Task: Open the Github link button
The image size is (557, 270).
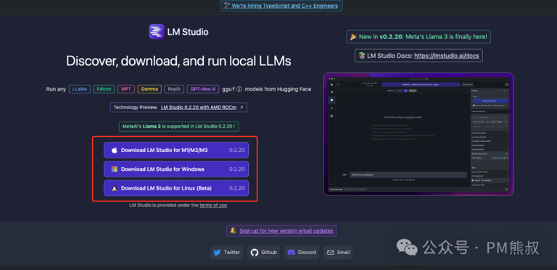Action: click(x=264, y=253)
